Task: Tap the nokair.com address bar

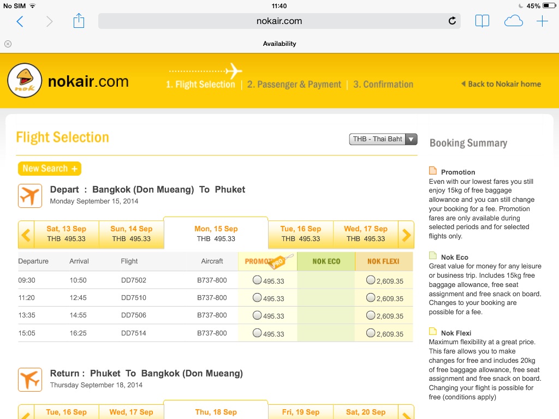Action: click(x=279, y=21)
